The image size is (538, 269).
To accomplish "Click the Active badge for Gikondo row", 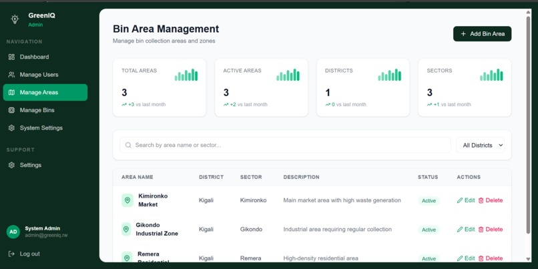I will [429, 230].
